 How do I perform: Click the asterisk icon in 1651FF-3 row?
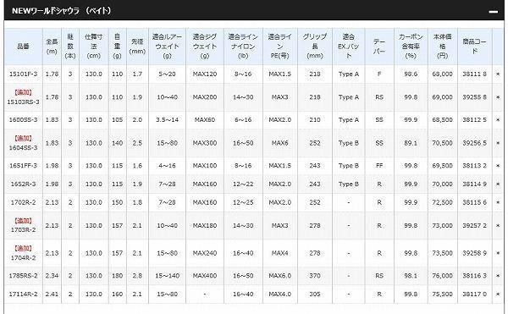tap(498, 166)
